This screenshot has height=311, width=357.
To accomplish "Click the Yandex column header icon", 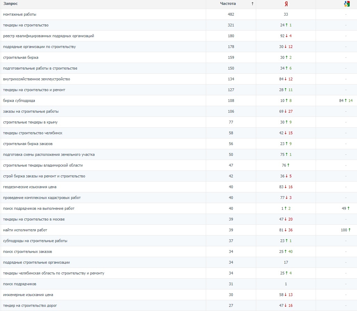I will (286, 4).
